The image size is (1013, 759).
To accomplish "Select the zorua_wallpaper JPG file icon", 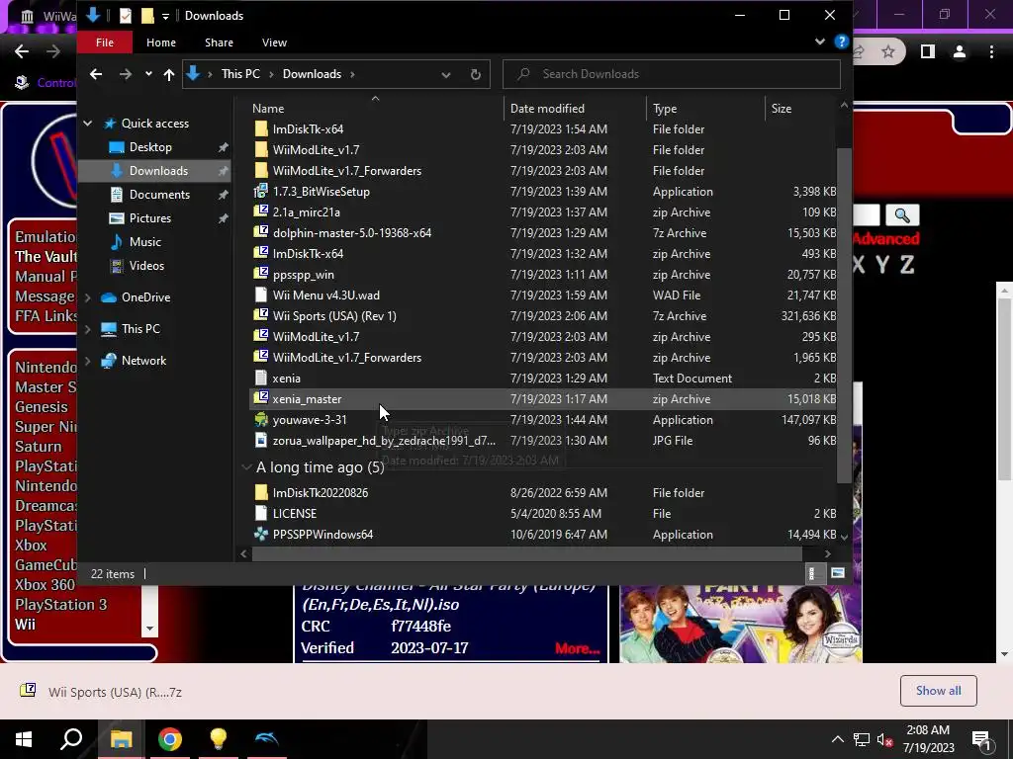I will tap(260, 440).
